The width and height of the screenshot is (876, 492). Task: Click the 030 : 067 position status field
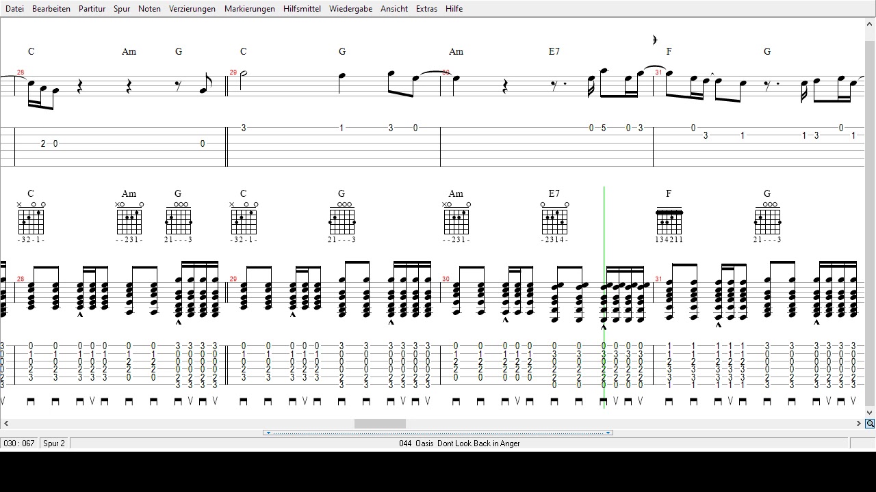point(19,443)
